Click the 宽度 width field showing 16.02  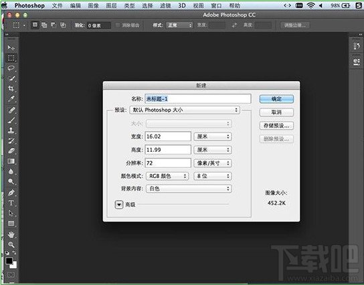(x=168, y=136)
